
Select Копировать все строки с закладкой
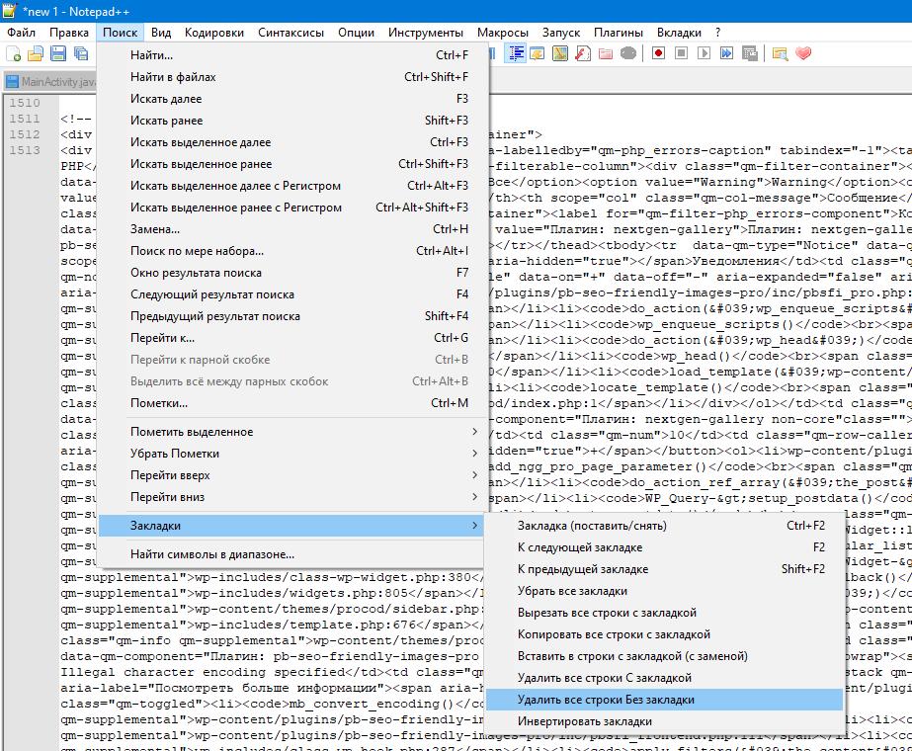point(664,634)
